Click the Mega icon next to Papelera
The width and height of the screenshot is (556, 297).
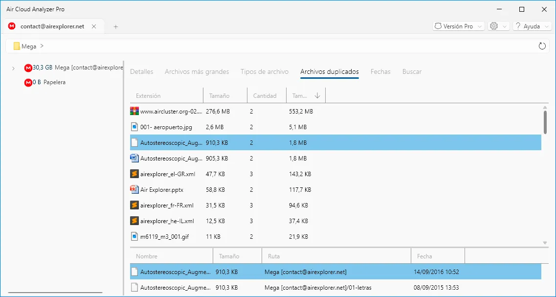(x=28, y=82)
